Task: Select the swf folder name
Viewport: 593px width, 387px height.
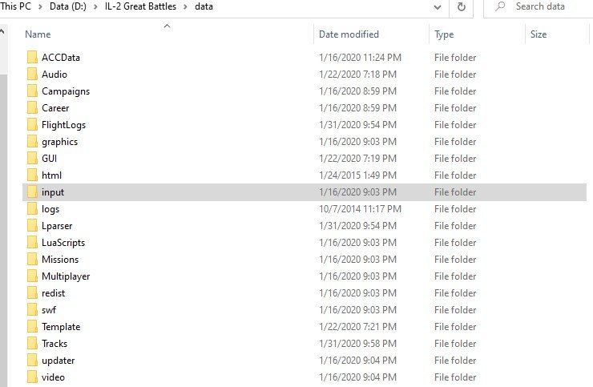Action: pyautogui.click(x=49, y=310)
